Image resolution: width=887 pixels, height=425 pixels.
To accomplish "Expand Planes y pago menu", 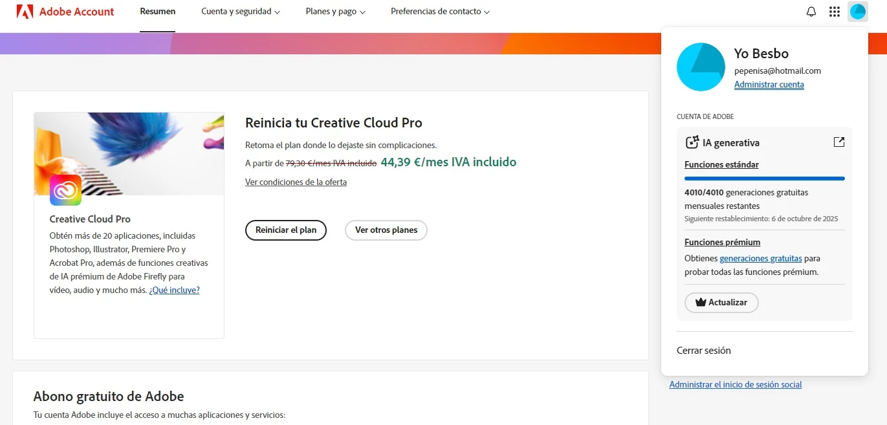I will click(336, 12).
